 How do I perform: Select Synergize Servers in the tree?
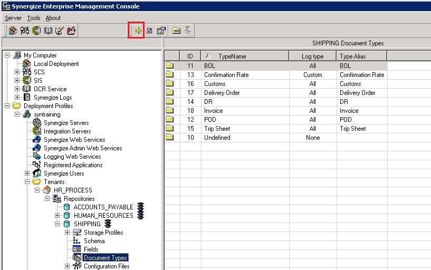[x=66, y=123]
